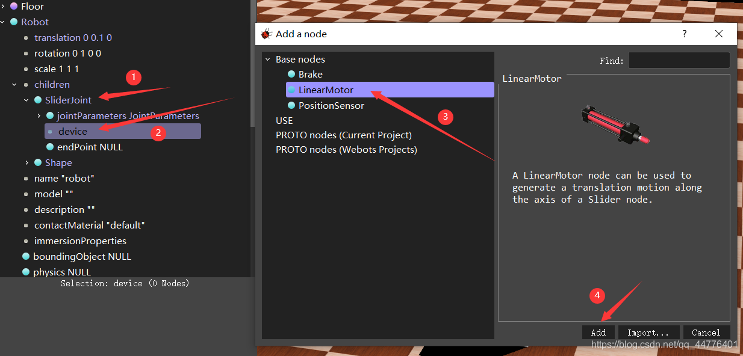Select the Robot node label
The image size is (743, 356).
(x=35, y=22)
